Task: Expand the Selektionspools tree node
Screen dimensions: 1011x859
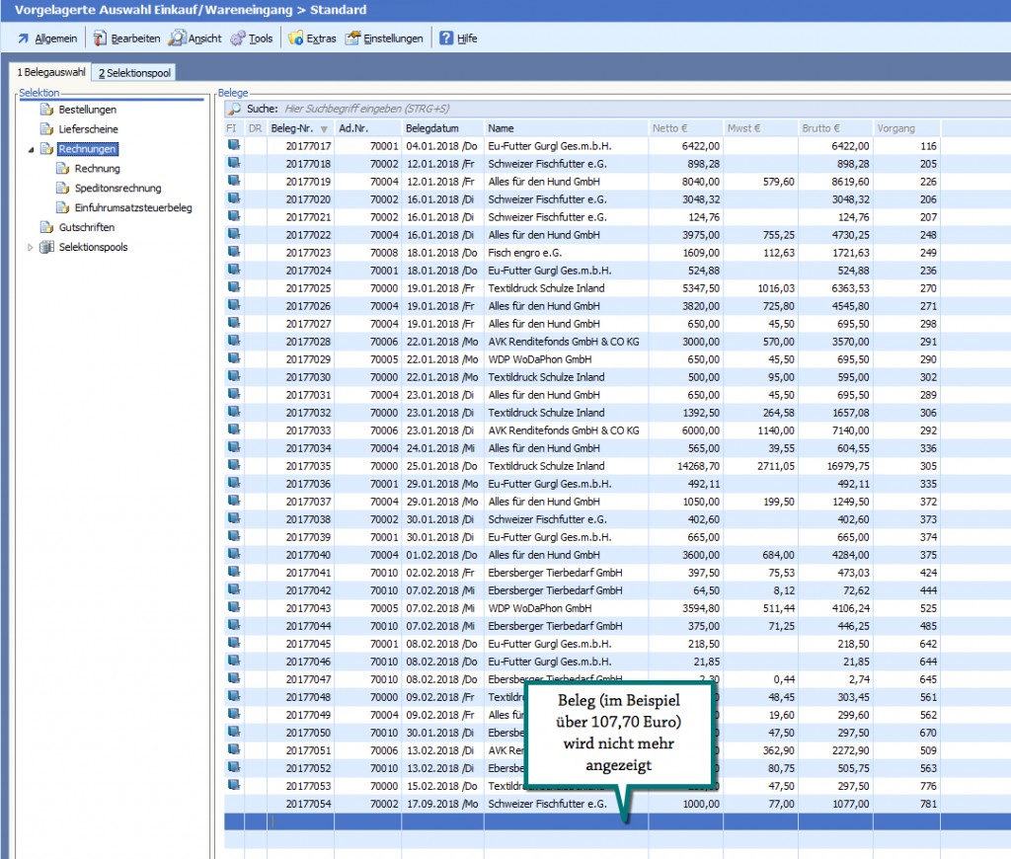Action: pyautogui.click(x=31, y=248)
